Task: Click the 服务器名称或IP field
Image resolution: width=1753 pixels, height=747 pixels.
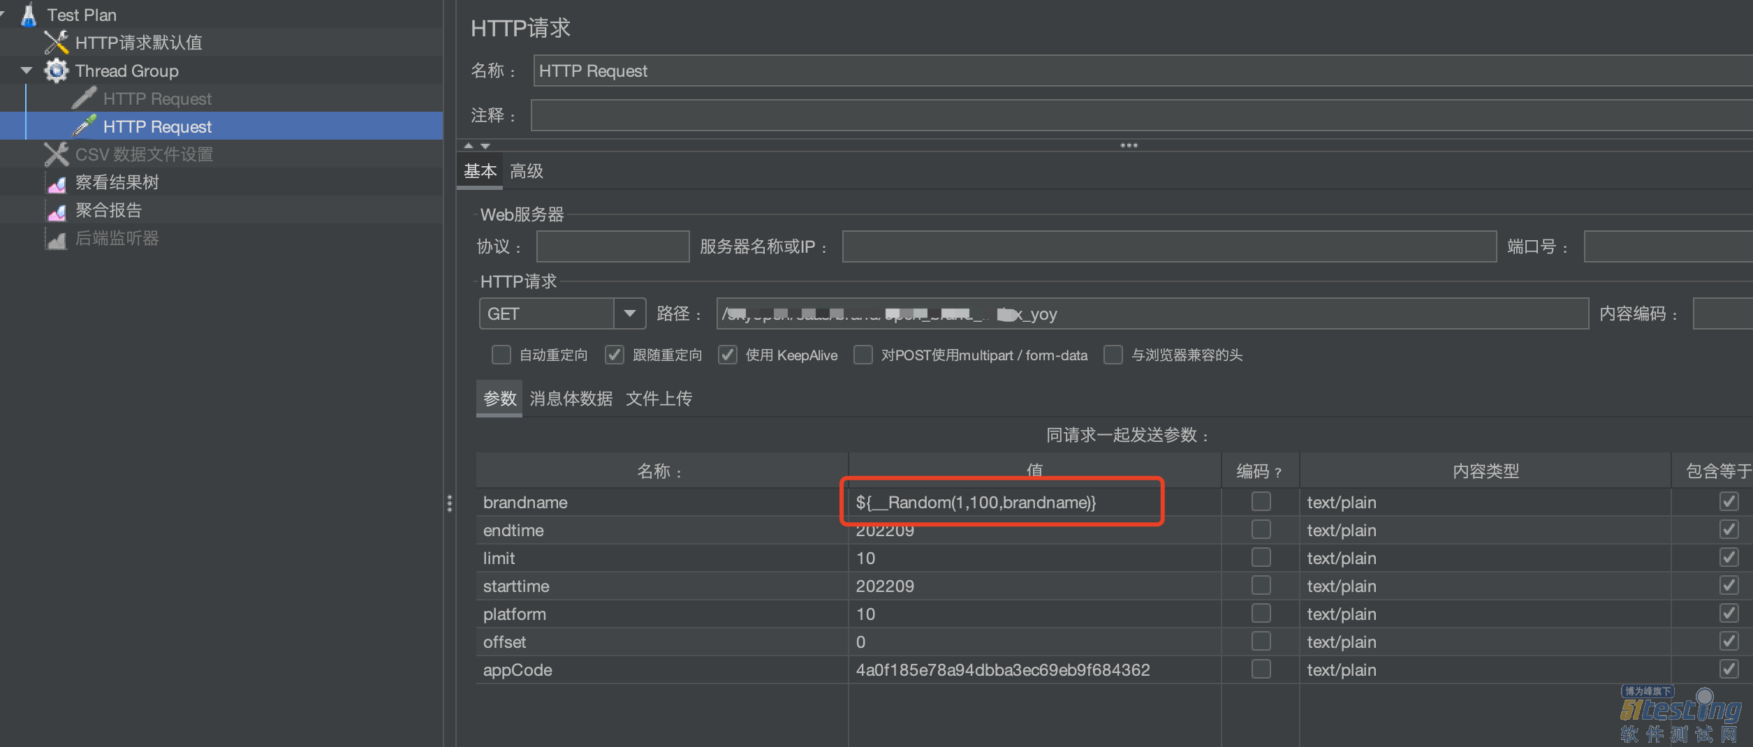Action: click(x=1169, y=246)
